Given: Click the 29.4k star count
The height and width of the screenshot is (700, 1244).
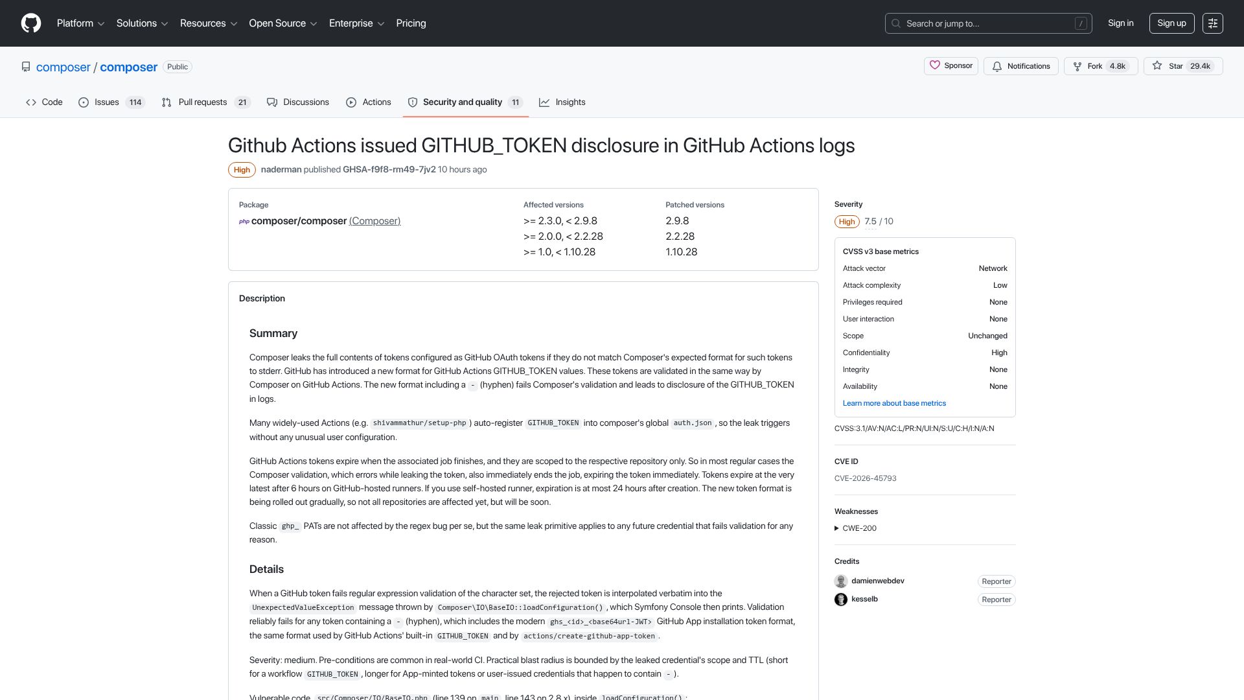Looking at the screenshot, I should 1200,66.
